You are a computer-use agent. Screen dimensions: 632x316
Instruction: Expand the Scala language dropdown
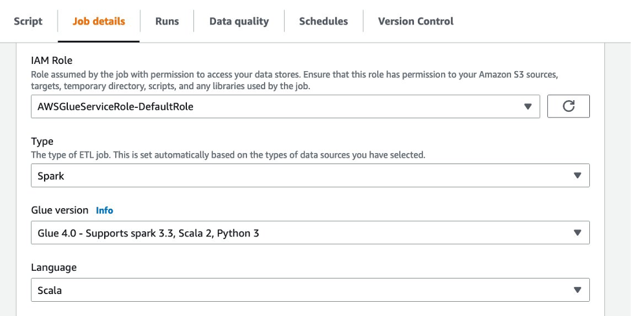click(x=310, y=290)
